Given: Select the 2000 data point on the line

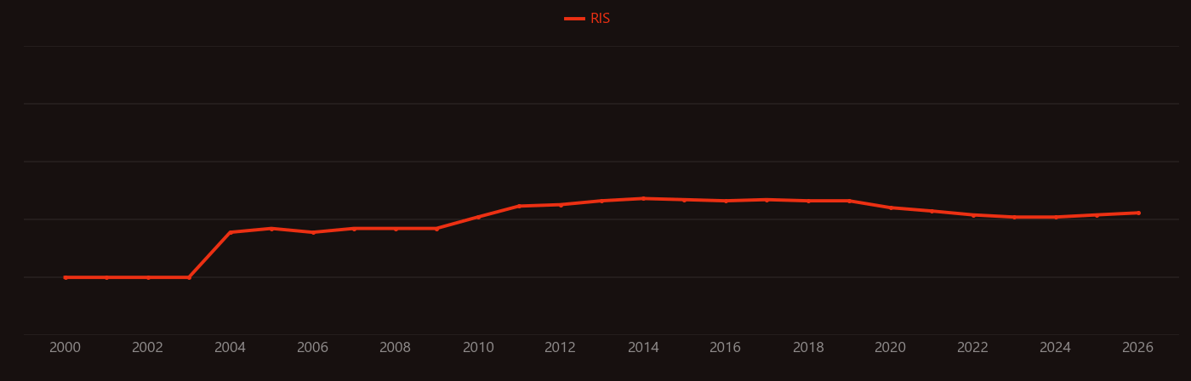Looking at the screenshot, I should pyautogui.click(x=66, y=277).
